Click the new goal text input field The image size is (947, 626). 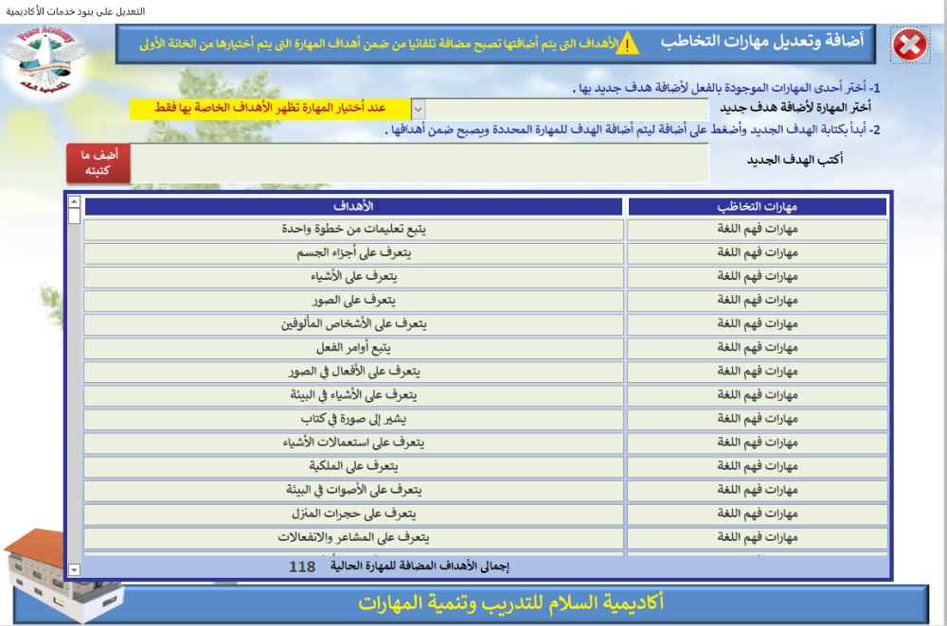pyautogui.click(x=420, y=163)
